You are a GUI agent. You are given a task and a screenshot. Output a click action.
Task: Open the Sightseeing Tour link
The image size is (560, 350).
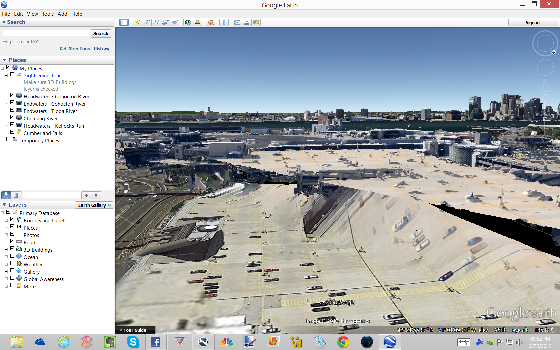42,76
